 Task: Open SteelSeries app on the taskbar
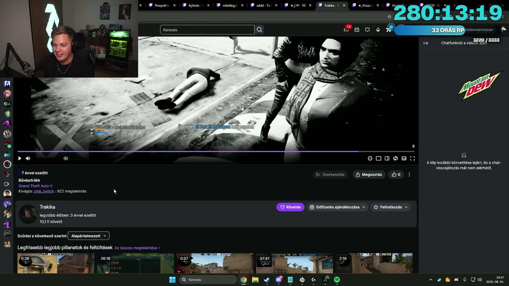(x=302, y=280)
